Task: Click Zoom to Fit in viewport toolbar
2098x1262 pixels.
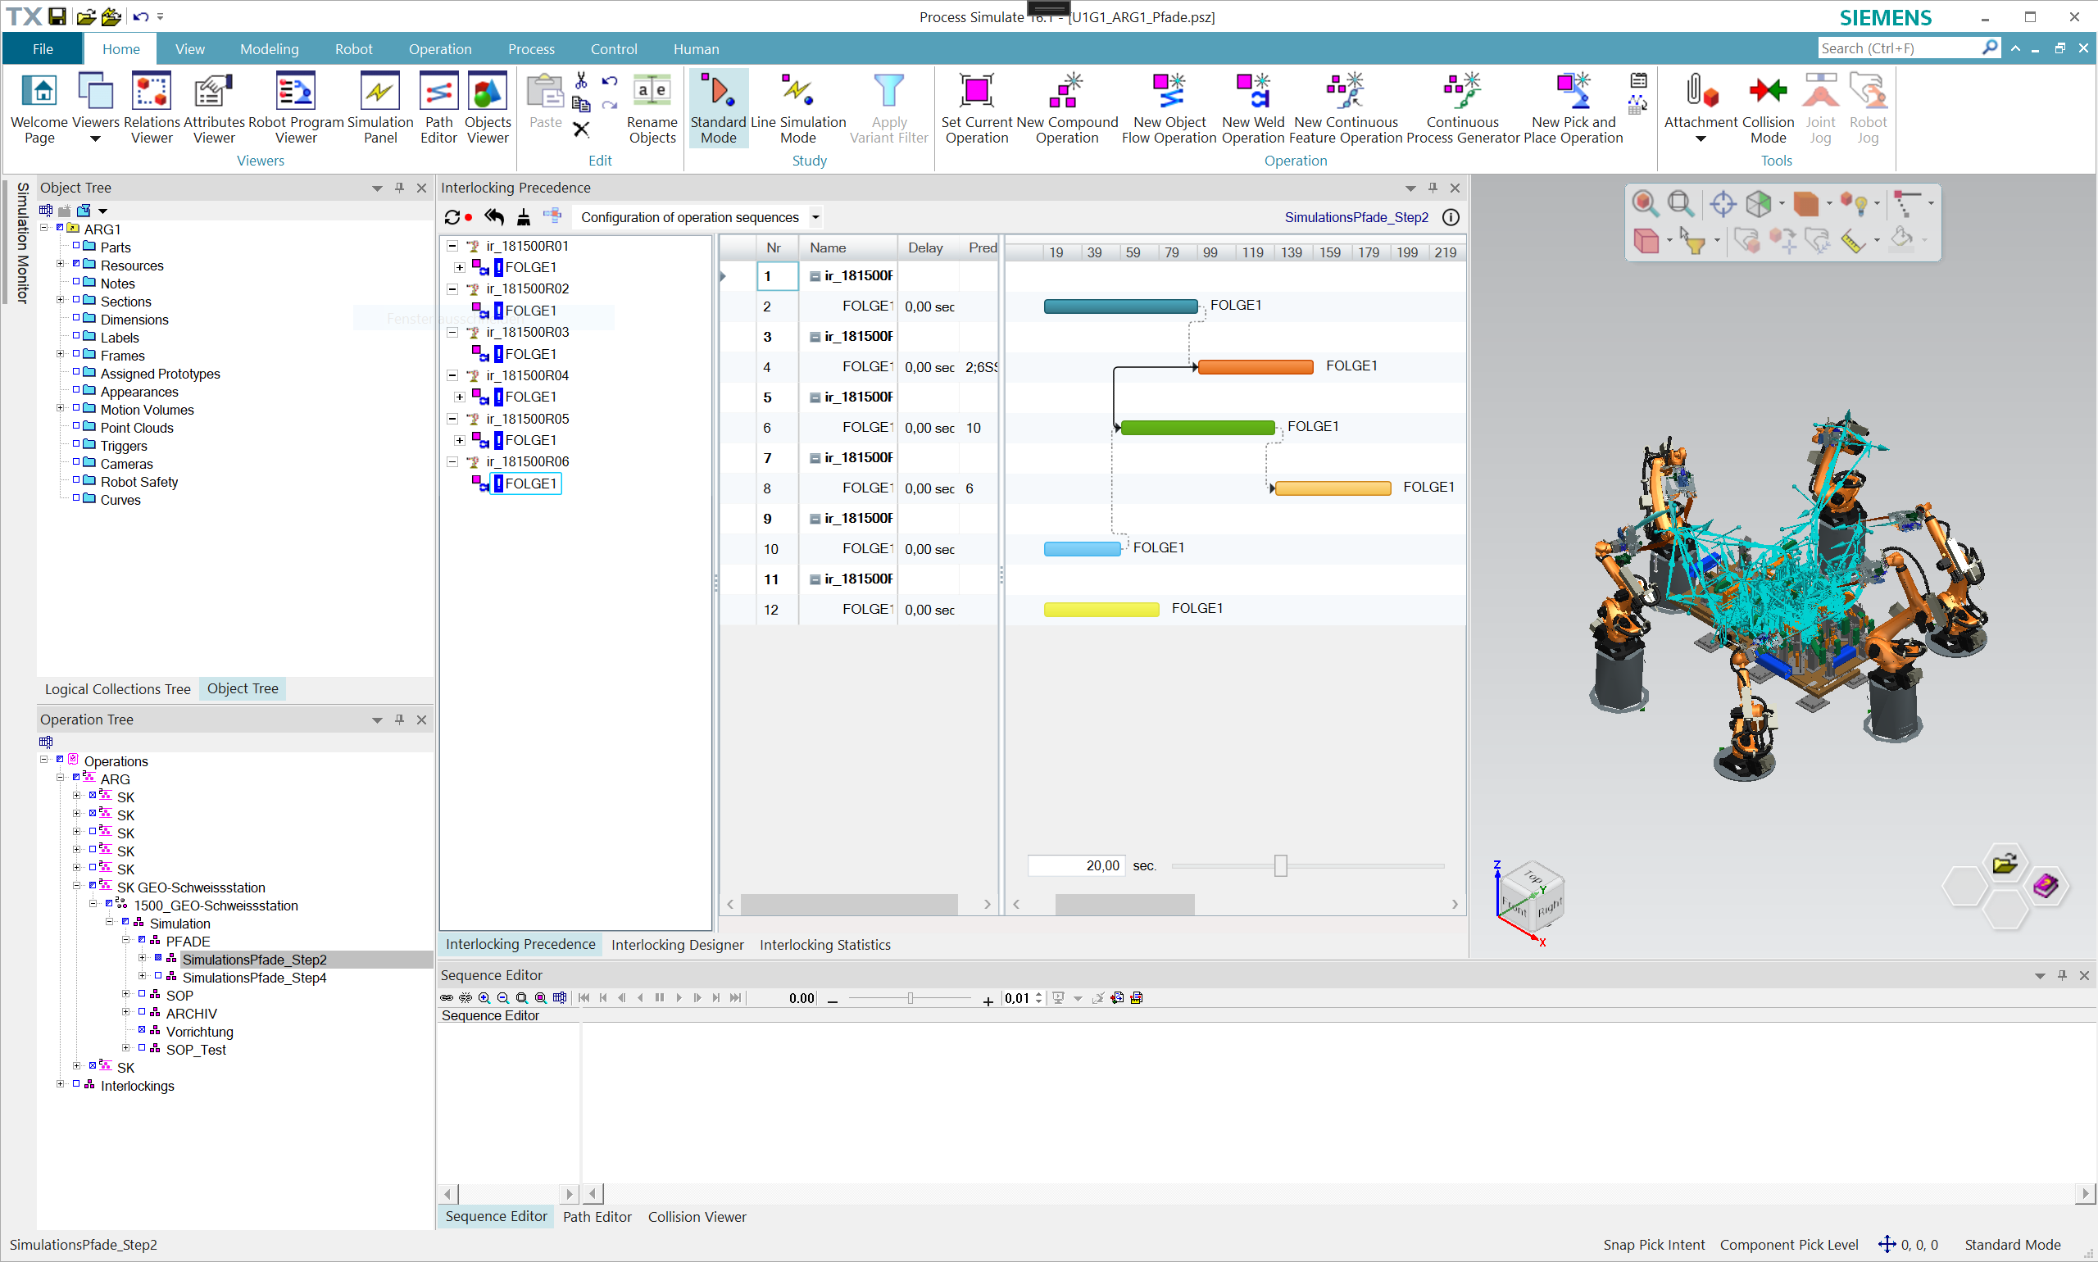Action: pyautogui.click(x=1680, y=203)
